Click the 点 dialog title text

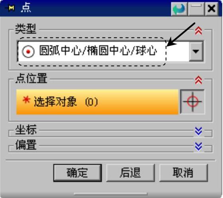click(x=26, y=8)
